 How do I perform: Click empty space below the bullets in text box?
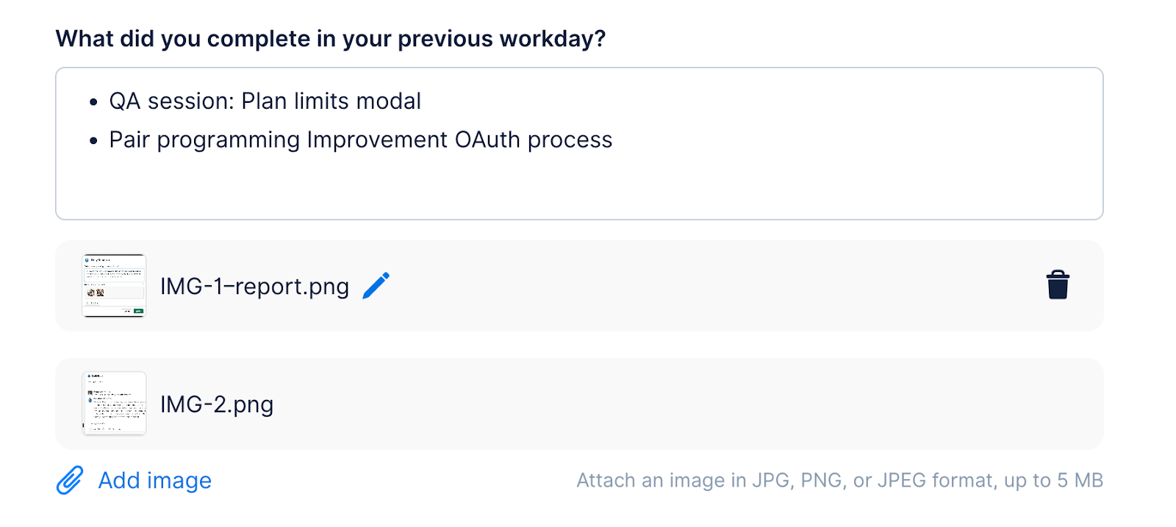point(579,187)
